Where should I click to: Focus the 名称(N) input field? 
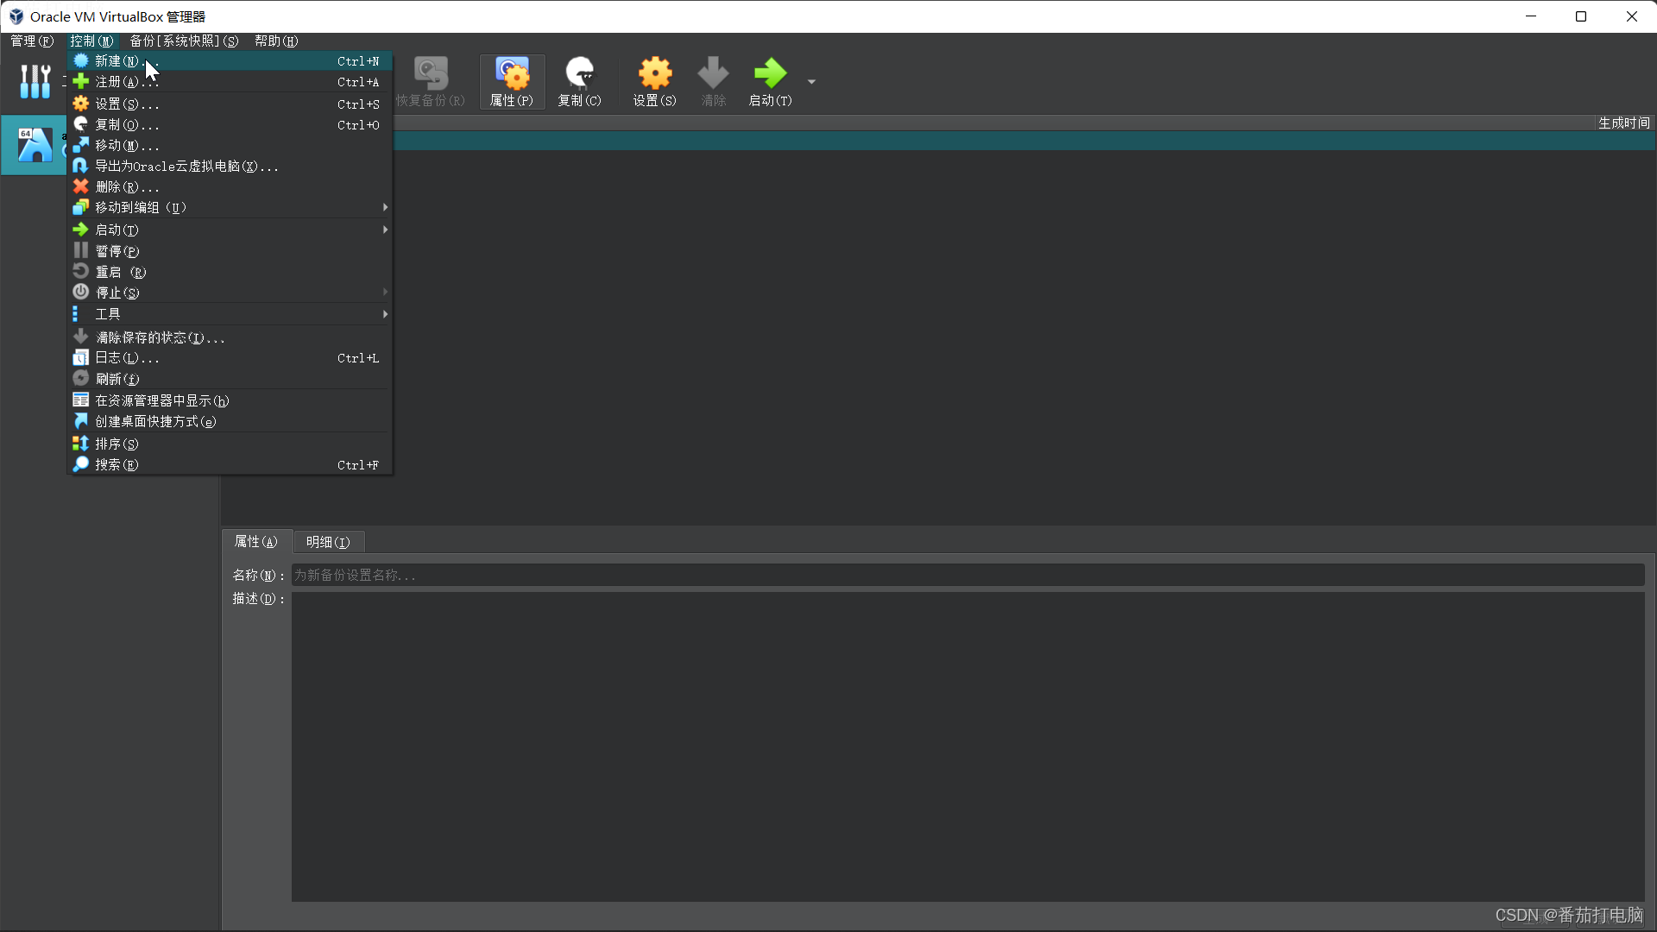pyautogui.click(x=967, y=576)
